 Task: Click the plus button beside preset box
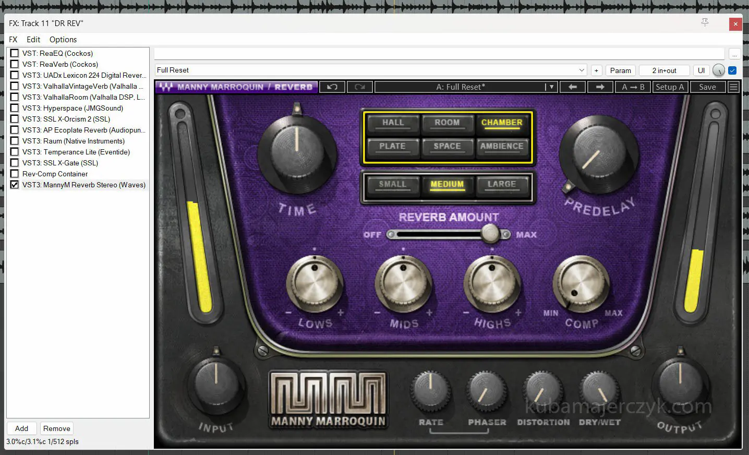596,70
